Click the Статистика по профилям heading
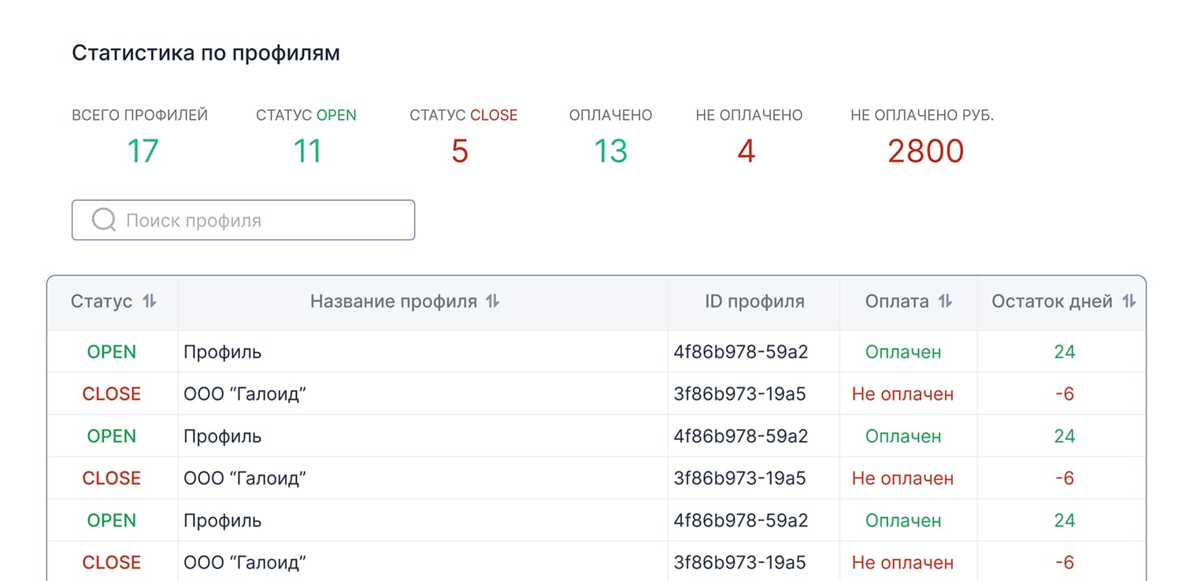This screenshot has width=1193, height=581. pyautogui.click(x=206, y=53)
